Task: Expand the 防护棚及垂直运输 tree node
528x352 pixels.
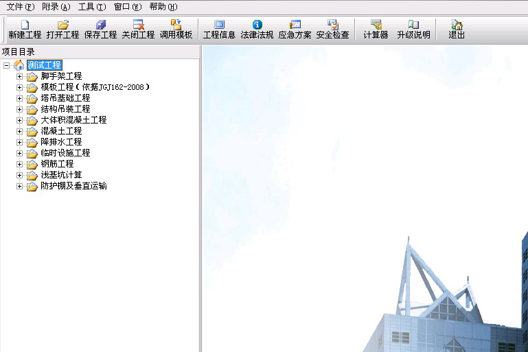Action: click(19, 187)
